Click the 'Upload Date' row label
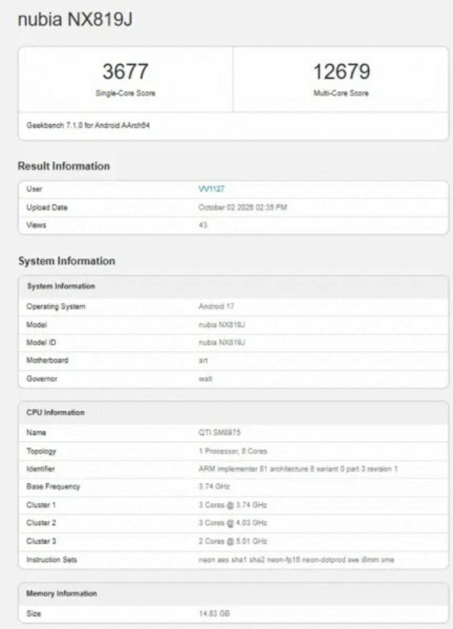The height and width of the screenshot is (629, 453). (47, 207)
